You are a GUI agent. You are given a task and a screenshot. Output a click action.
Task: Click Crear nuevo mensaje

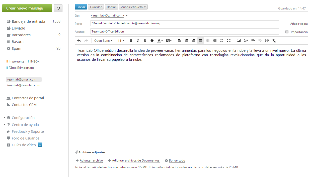[27, 8]
